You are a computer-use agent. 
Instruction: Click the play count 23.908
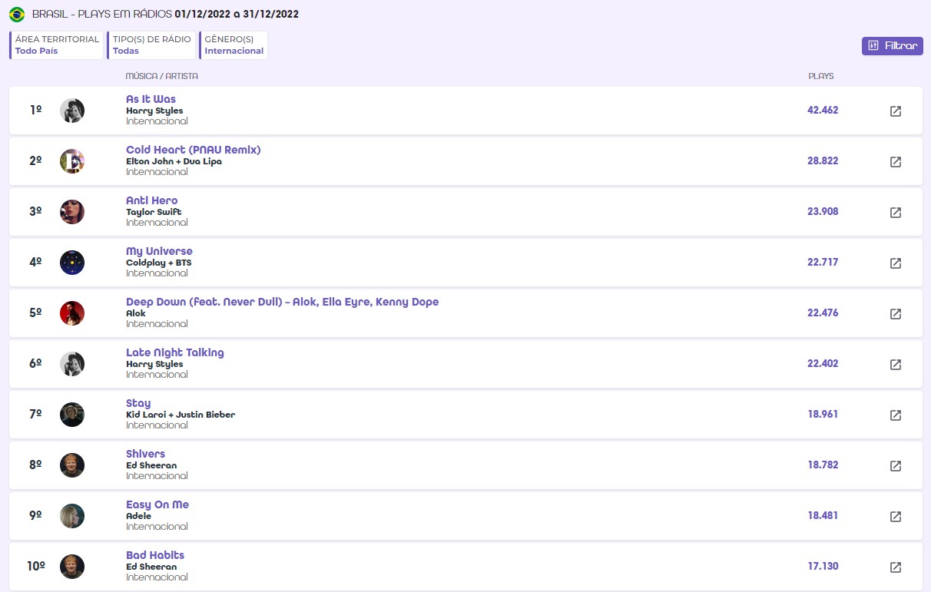[x=823, y=212]
